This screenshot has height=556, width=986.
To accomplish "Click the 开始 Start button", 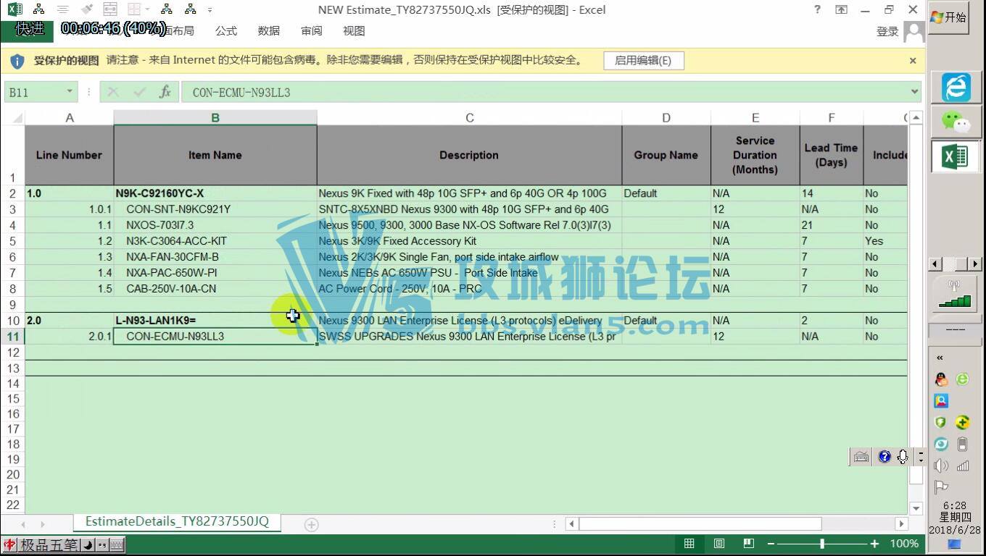I will 949,17.
